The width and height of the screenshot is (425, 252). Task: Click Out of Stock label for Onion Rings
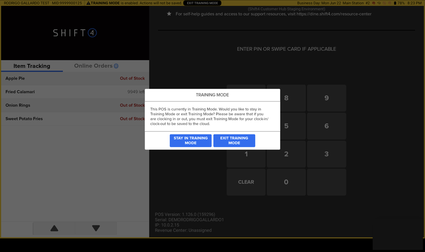[132, 105]
